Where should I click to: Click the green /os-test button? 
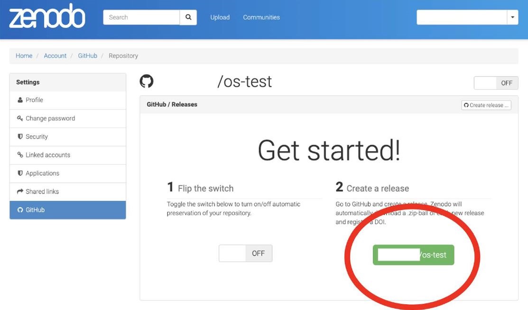(414, 255)
